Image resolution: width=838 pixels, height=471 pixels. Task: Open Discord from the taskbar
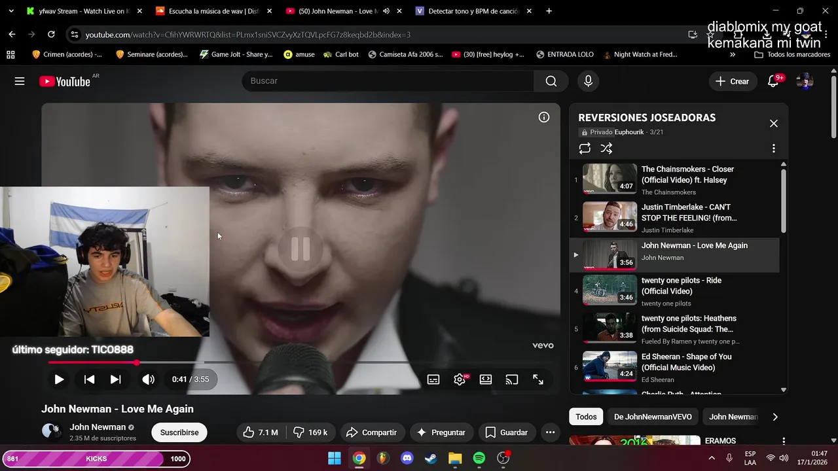[407, 458]
